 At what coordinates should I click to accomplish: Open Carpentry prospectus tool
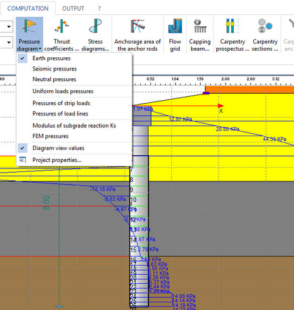232,35
